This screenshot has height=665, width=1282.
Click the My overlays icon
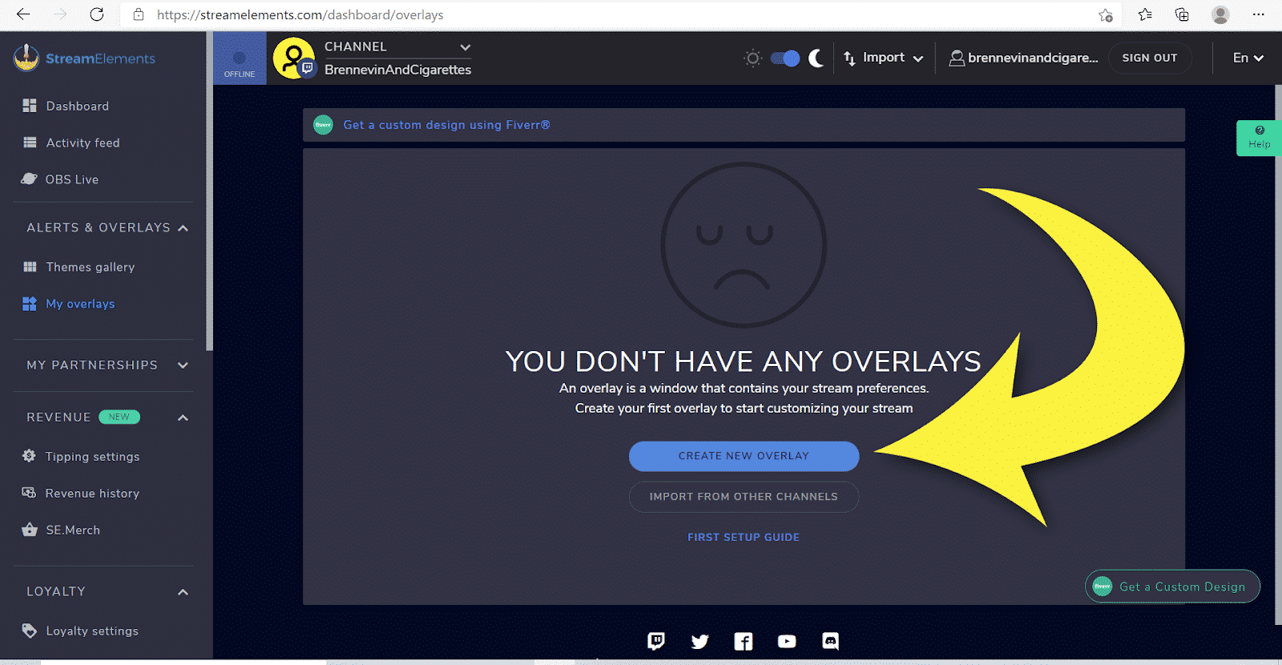tap(30, 304)
